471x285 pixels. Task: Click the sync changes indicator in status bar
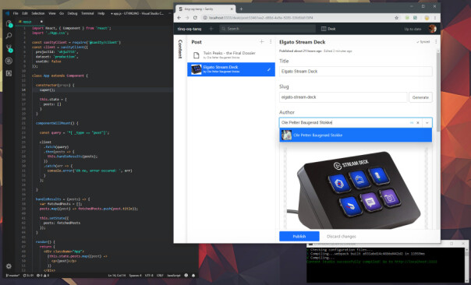pyautogui.click(x=28, y=275)
